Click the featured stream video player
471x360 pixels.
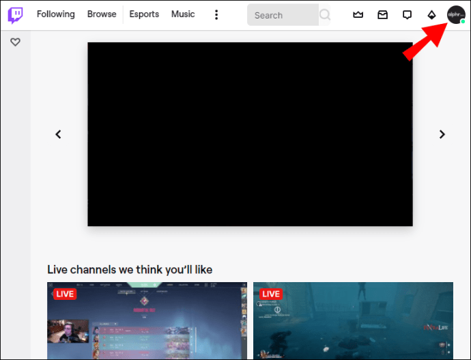pos(250,134)
